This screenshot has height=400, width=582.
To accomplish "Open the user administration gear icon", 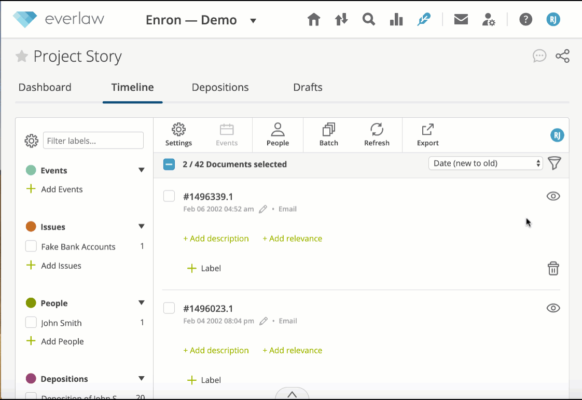I will point(489,19).
